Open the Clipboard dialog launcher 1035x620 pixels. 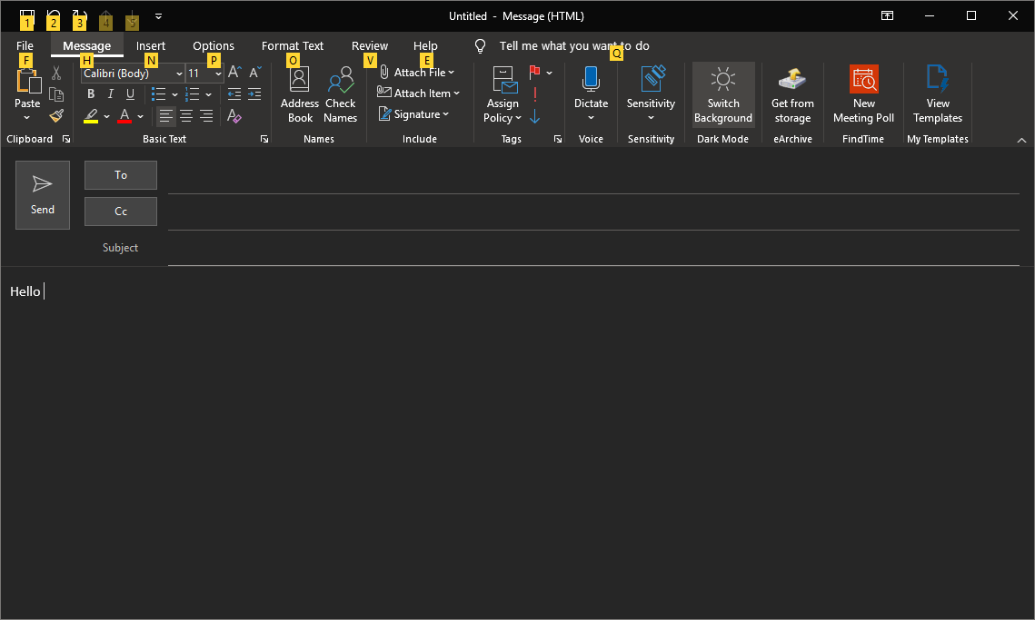pos(66,139)
